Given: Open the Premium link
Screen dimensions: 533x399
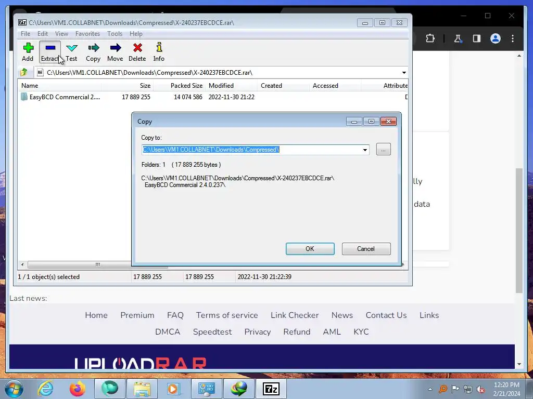Looking at the screenshot, I should click(x=137, y=315).
